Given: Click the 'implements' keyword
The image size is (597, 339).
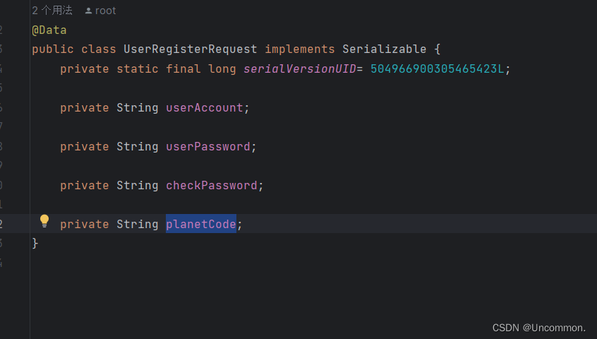Looking at the screenshot, I should pos(300,49).
